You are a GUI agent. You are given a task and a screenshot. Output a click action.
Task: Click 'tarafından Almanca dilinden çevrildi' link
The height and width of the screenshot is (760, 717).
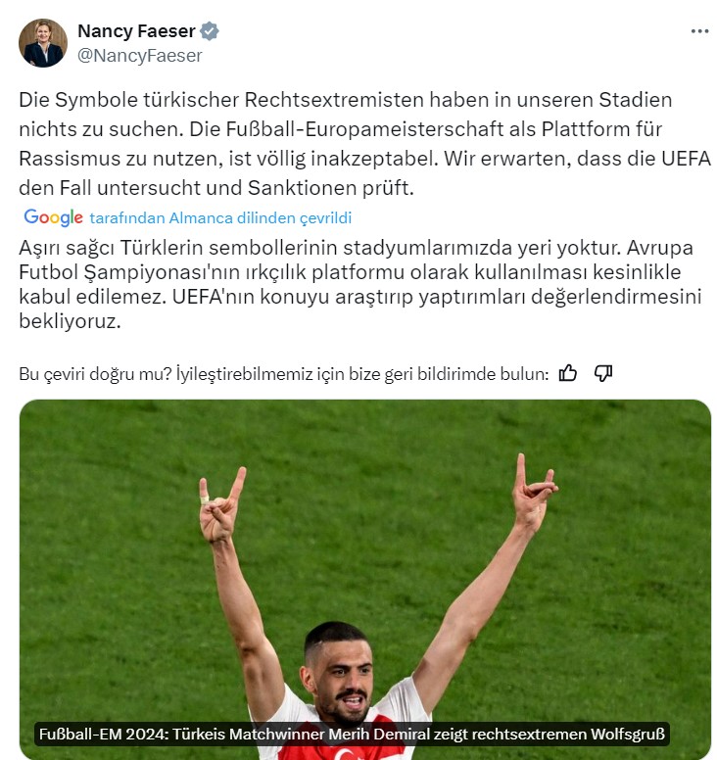pyautogui.click(x=220, y=218)
